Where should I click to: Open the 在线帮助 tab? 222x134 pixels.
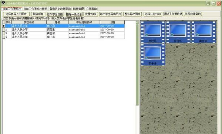(91, 9)
